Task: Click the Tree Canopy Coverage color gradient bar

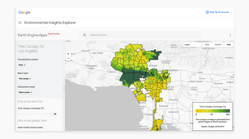Action: pyautogui.click(x=213, y=111)
